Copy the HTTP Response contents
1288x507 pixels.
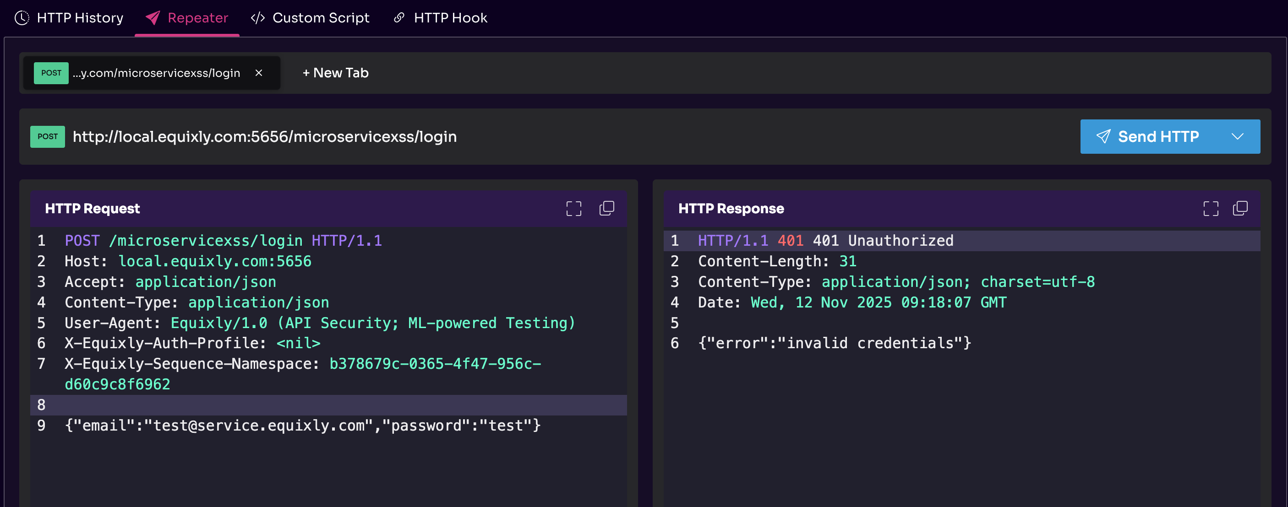[1240, 208]
